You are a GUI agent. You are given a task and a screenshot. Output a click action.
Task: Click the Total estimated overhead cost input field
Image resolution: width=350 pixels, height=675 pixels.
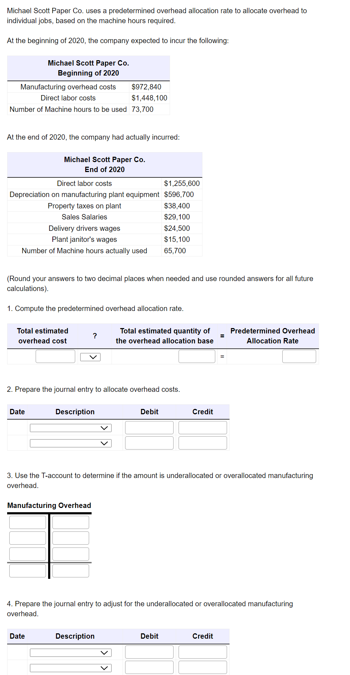(x=55, y=356)
